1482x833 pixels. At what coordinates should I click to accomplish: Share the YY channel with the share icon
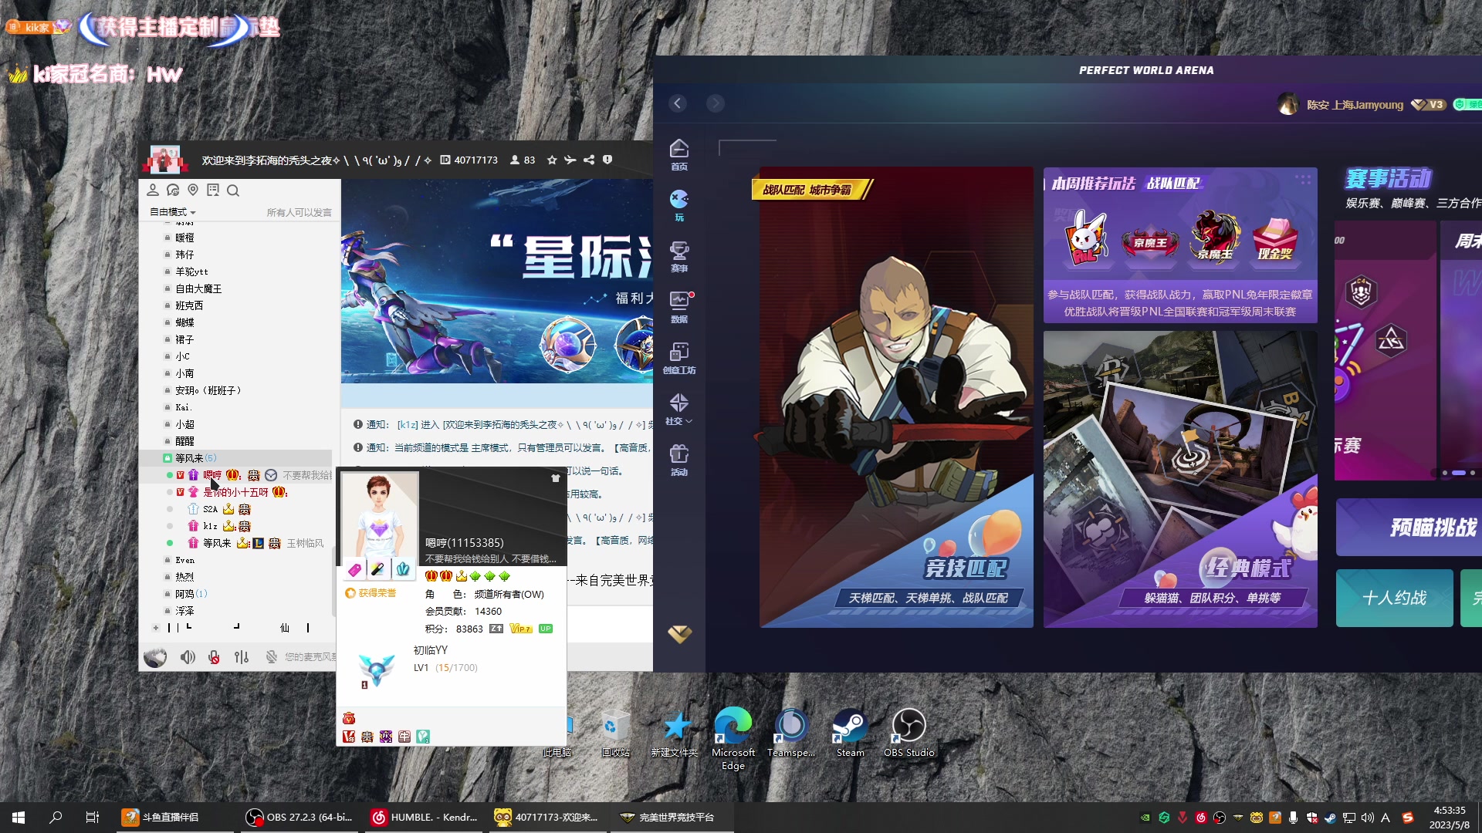[x=589, y=160]
